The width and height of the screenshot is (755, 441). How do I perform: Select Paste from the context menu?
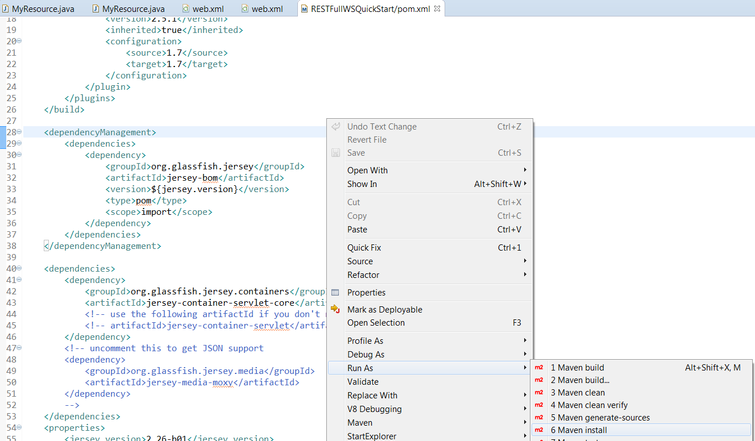[x=357, y=230]
